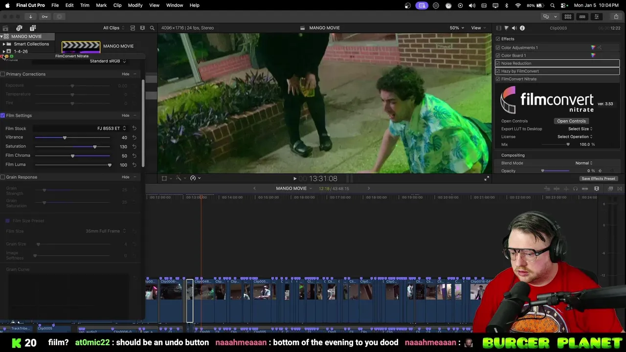The image size is (626, 352).
Task: Reset the Film Chroma value
Action: tap(134, 155)
